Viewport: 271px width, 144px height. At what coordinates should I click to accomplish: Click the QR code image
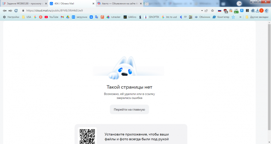click(x=87, y=136)
